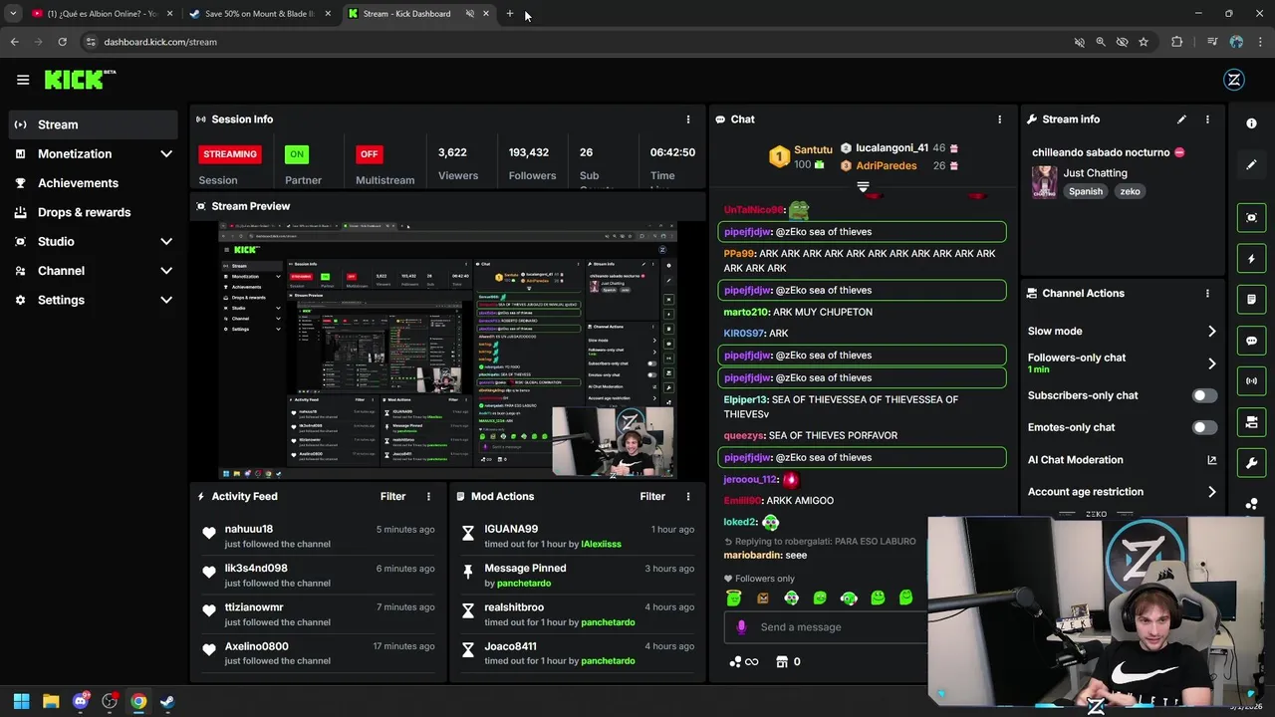
Task: Expand the Monetization sidebar section
Action: 96,153
